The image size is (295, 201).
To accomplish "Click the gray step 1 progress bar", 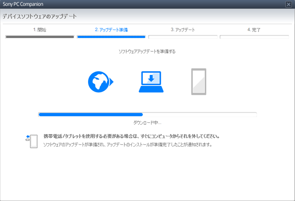I will coord(40,37).
